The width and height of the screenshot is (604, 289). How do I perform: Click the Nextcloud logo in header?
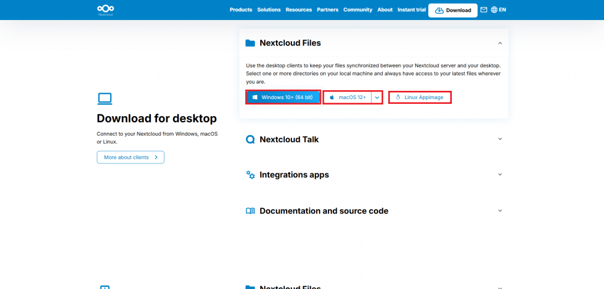pyautogui.click(x=106, y=9)
